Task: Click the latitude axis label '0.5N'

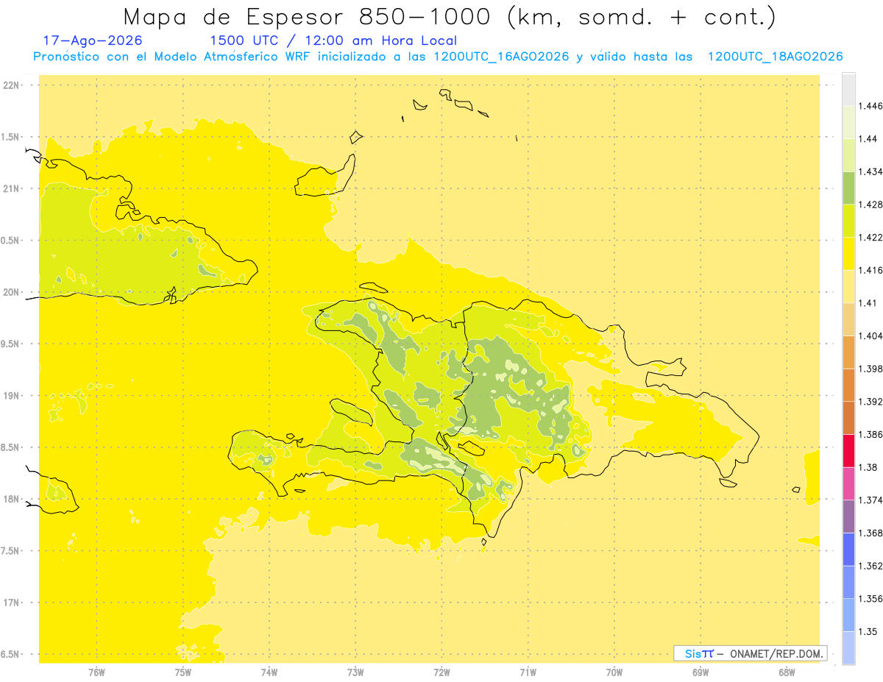Action: coord(11,241)
